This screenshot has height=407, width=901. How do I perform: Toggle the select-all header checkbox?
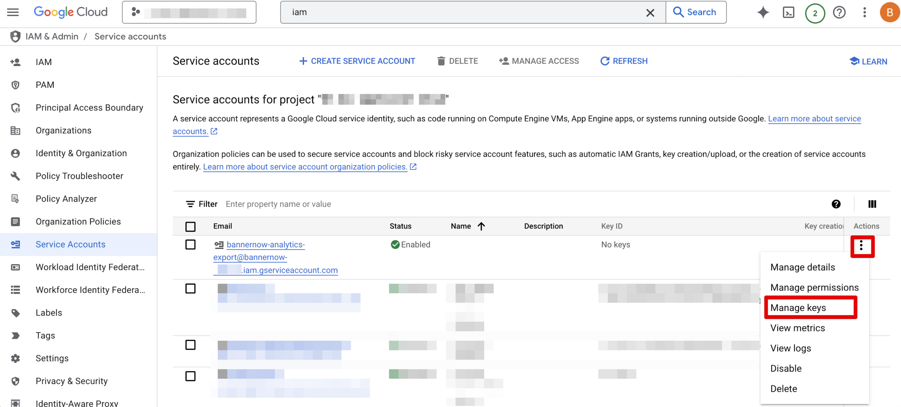[191, 227]
